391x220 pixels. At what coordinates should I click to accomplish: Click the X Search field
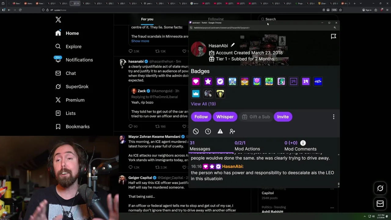click(298, 19)
